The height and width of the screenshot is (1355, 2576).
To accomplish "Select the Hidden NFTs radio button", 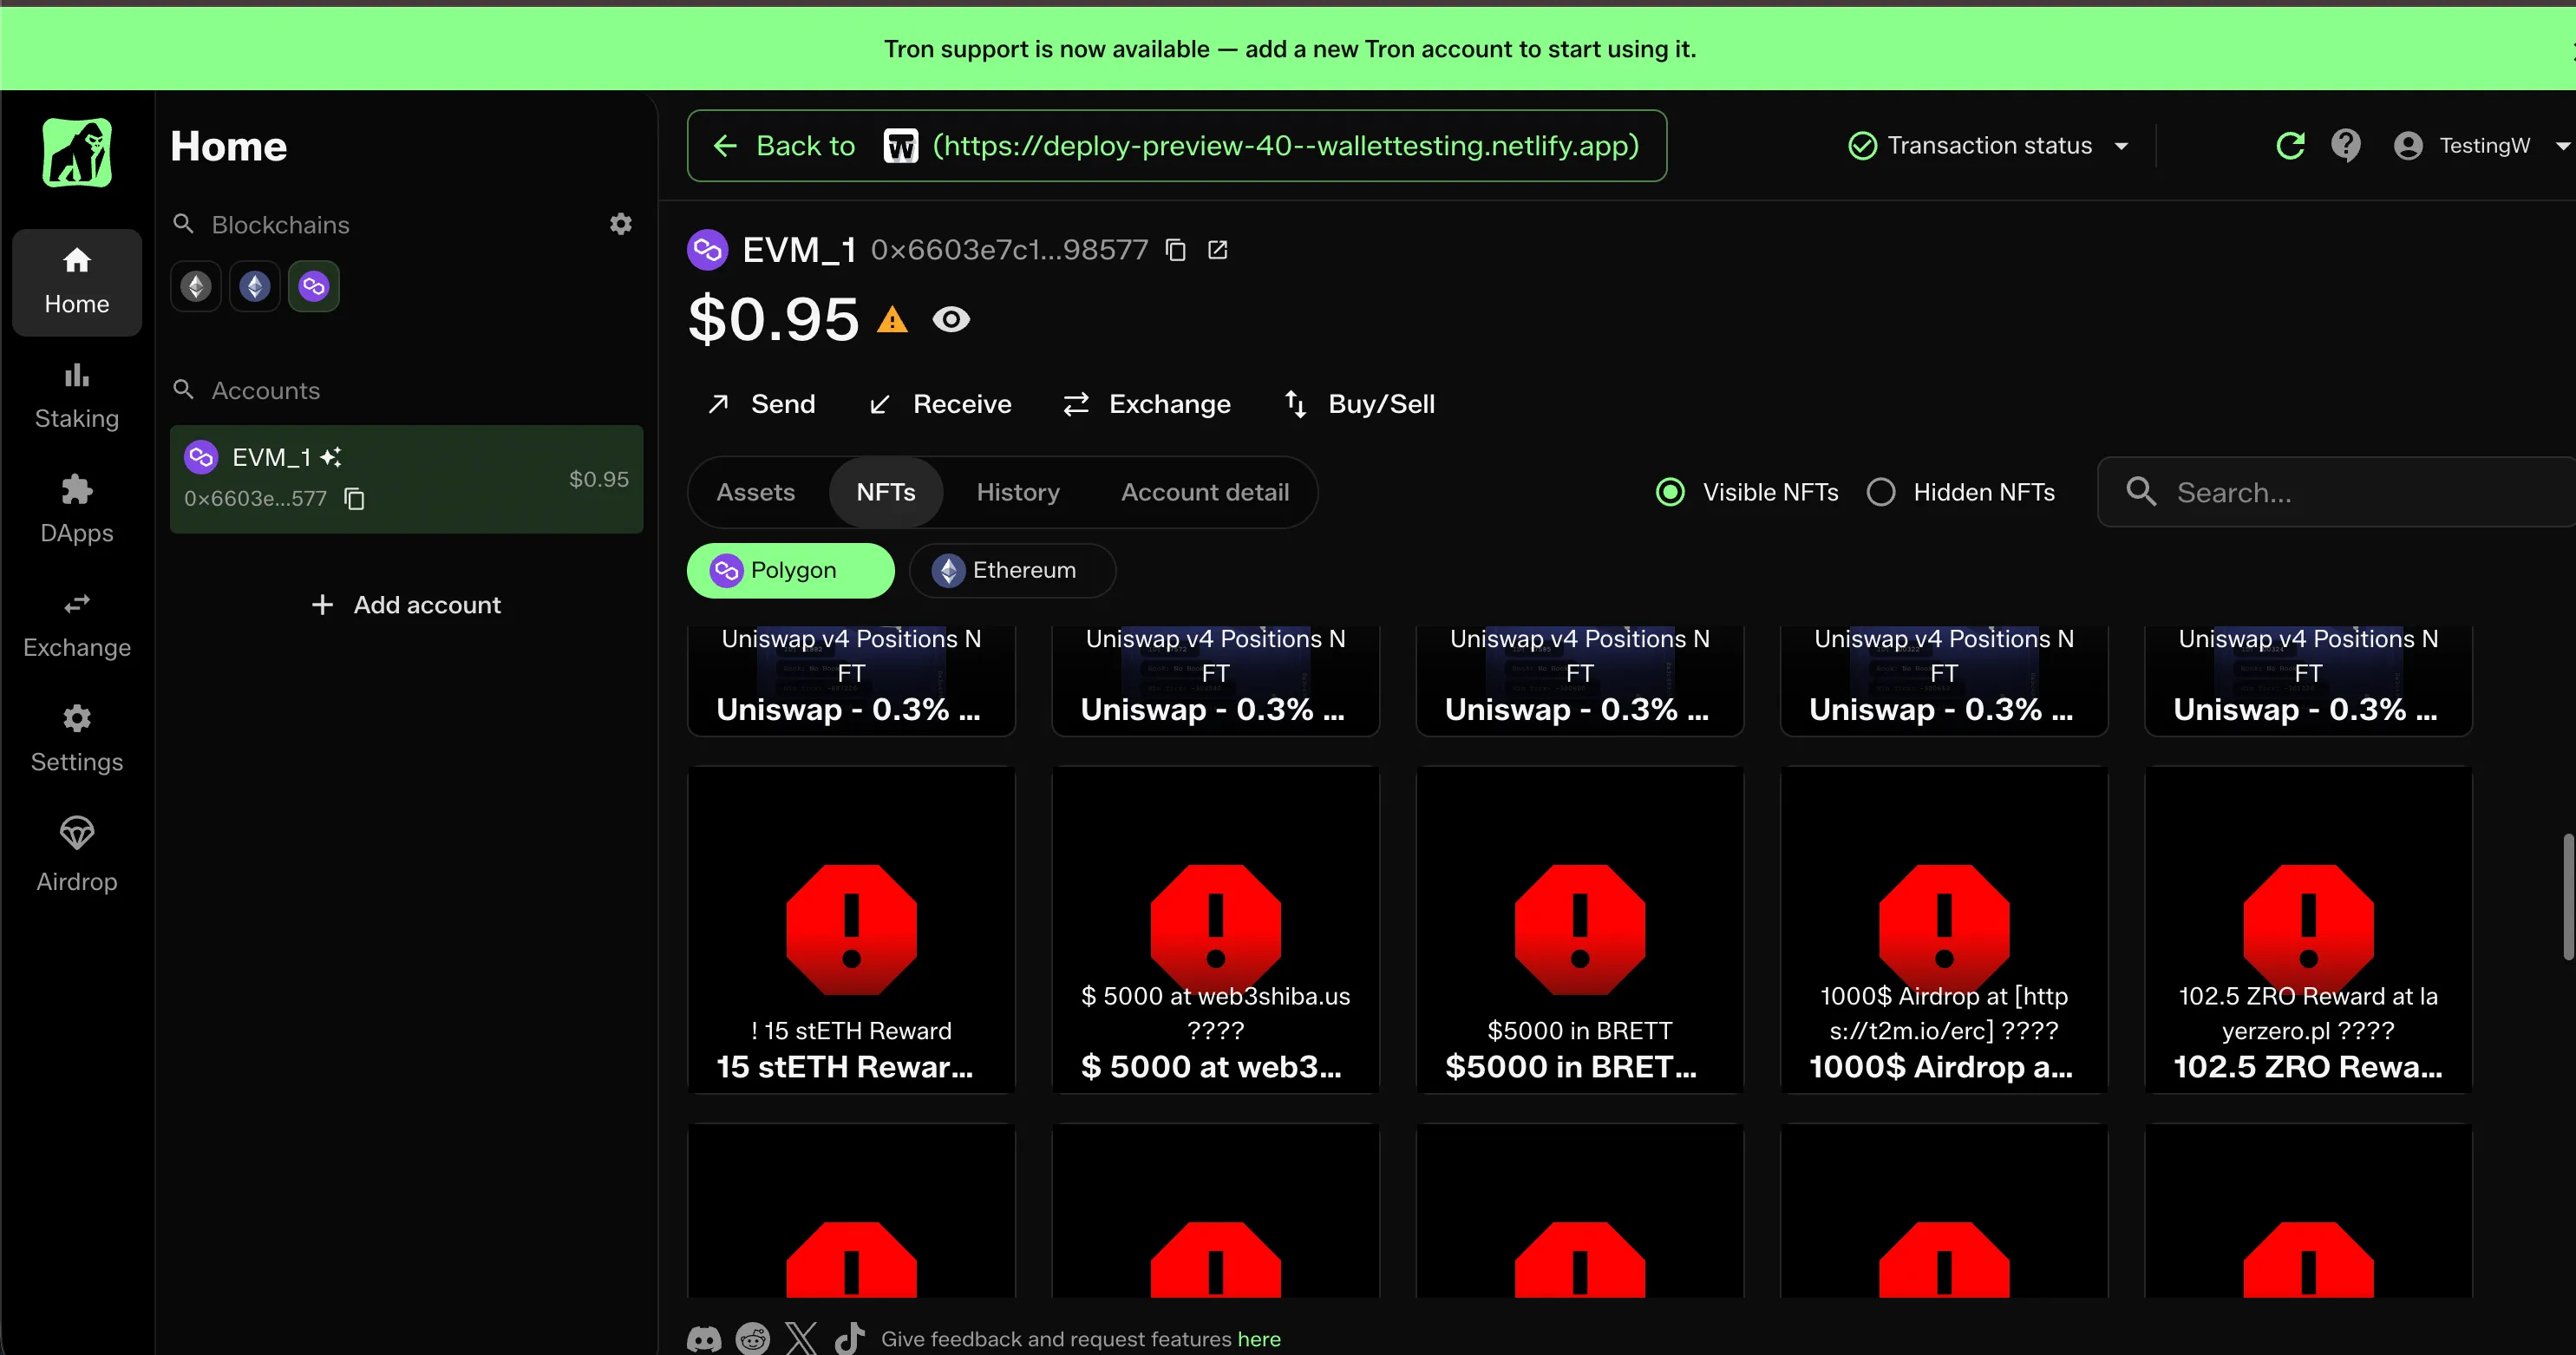I will tap(1881, 492).
